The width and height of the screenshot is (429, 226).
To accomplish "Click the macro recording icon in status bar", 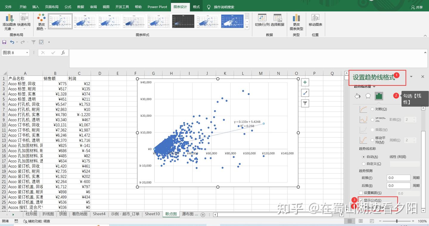I will point(16,221).
